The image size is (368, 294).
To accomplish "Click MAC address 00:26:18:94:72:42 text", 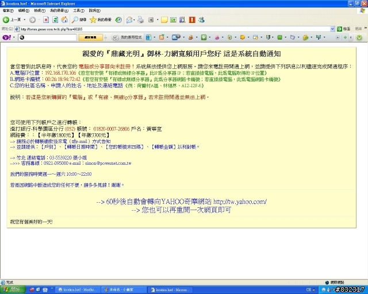I will tap(63, 79).
